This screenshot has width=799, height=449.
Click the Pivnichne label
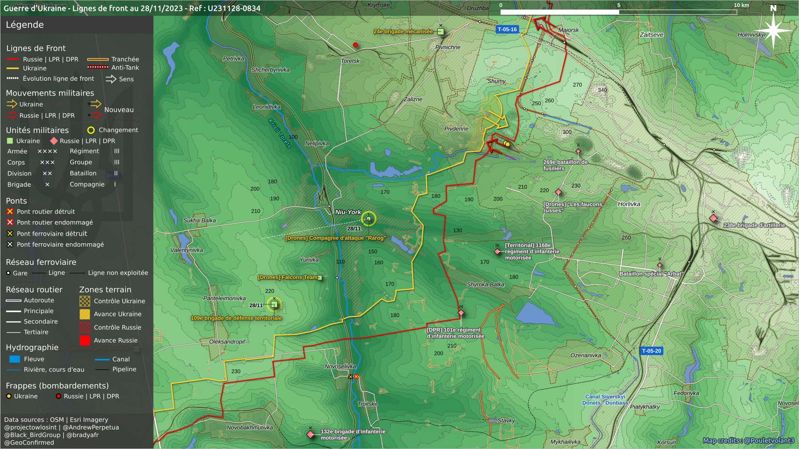point(448,47)
